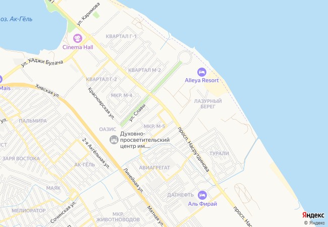Click the partial purple Mais marker icon
This screenshot has width=328, height=227.
click(1, 80)
